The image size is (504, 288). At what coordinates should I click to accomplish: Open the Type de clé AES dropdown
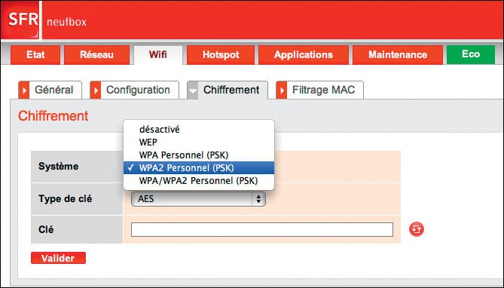198,199
